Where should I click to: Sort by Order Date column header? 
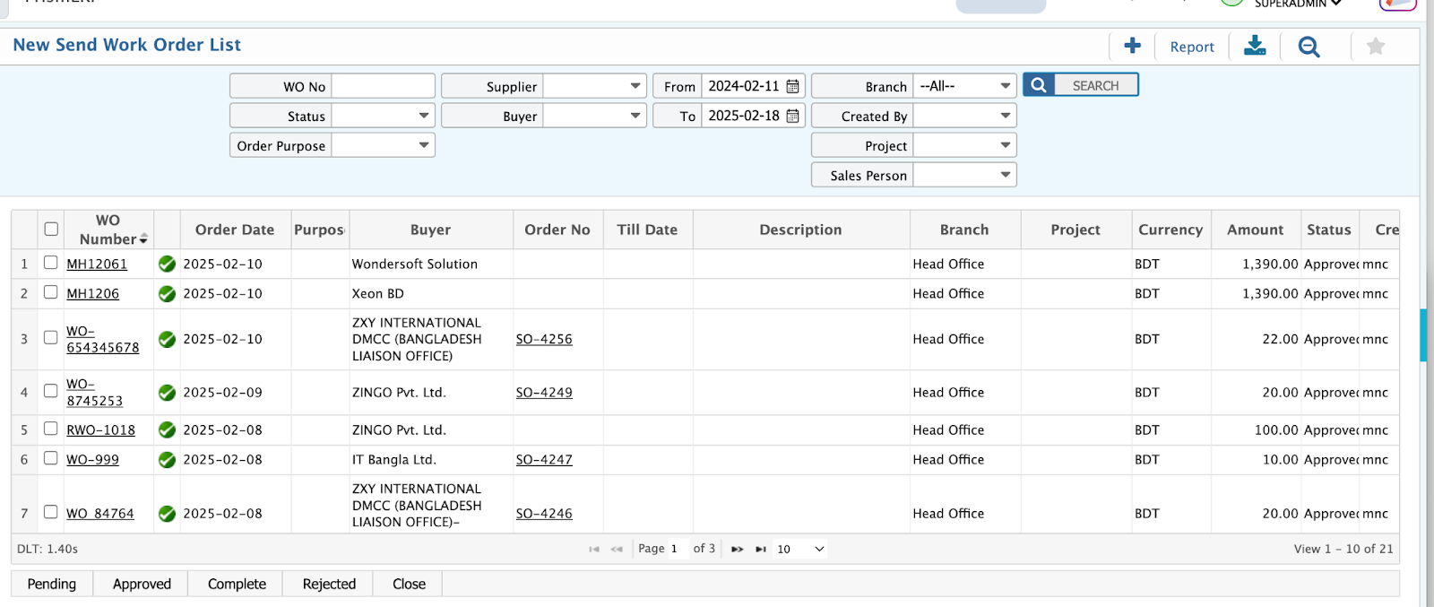tap(235, 230)
